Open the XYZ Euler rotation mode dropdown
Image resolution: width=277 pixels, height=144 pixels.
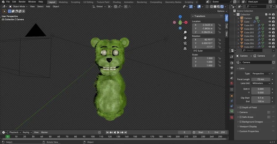click(x=207, y=51)
